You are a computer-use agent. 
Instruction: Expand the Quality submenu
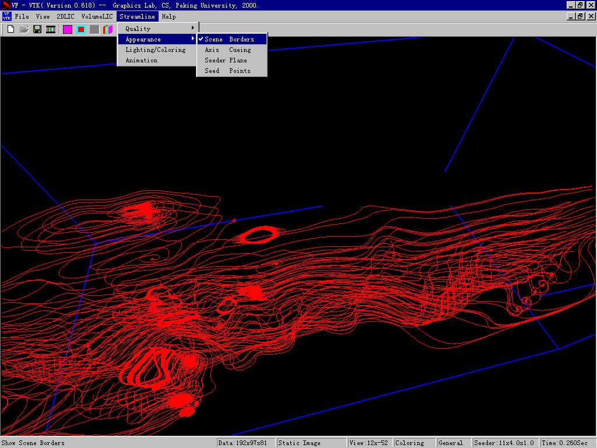tap(157, 29)
